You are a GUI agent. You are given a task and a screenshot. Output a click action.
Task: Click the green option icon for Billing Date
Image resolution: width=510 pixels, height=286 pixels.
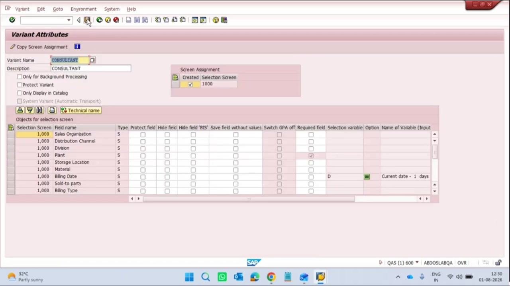coord(367,176)
